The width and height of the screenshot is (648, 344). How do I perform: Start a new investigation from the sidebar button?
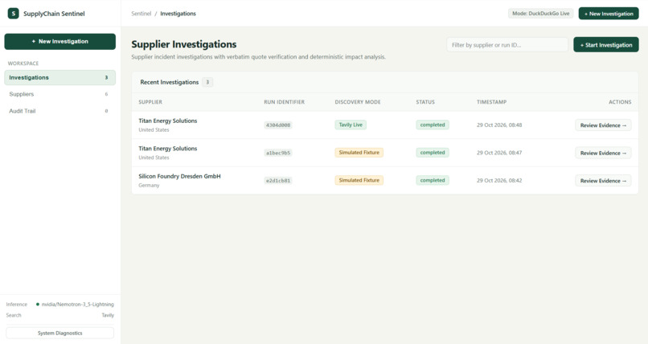[x=60, y=41]
